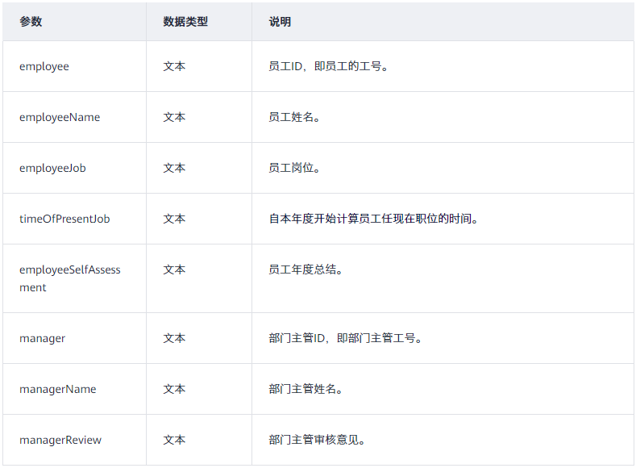Select the 员工姓名。 description text

click(x=295, y=117)
